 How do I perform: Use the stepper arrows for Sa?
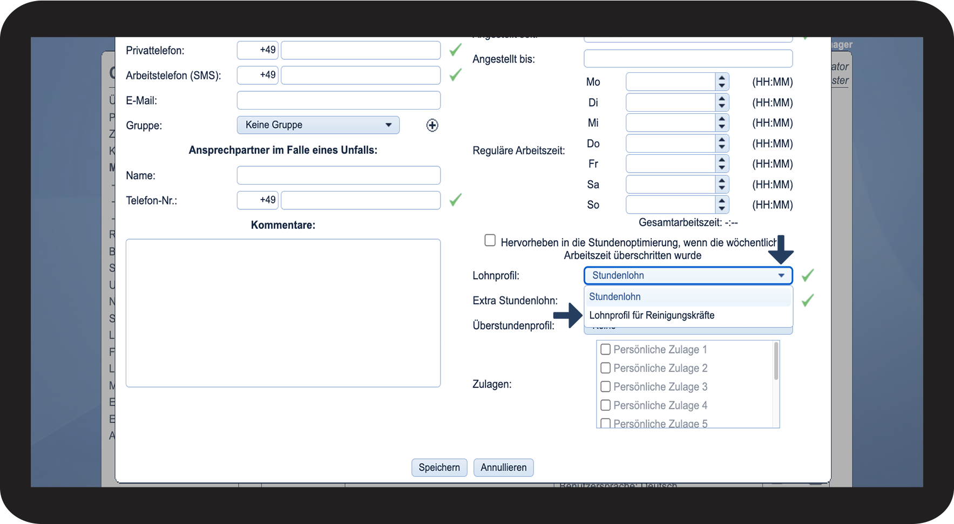pyautogui.click(x=722, y=185)
